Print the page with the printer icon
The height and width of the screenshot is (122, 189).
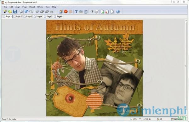coord(21,12)
